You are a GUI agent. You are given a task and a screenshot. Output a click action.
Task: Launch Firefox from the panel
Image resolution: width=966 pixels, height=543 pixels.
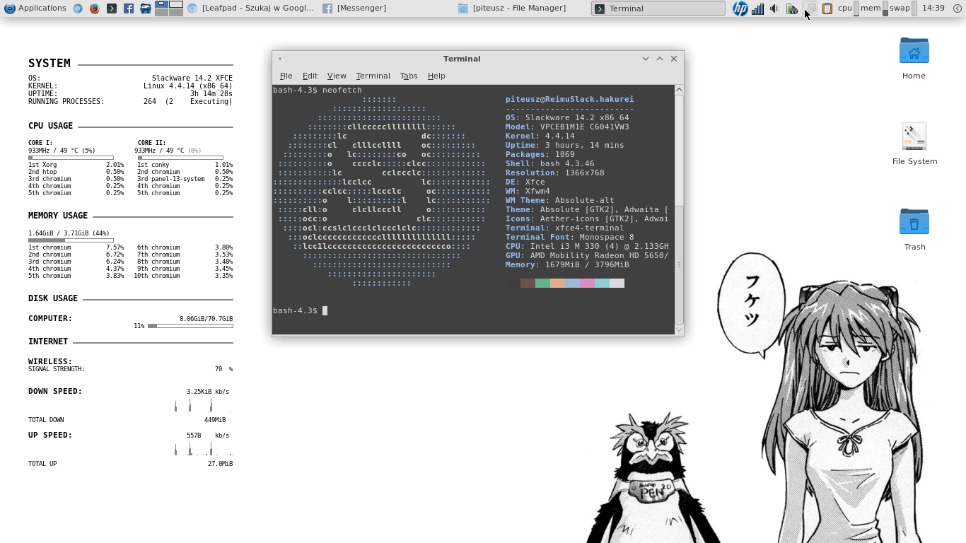click(95, 8)
